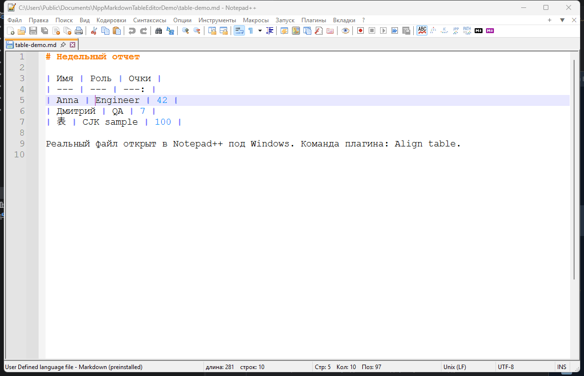Copy selection with the Copy icon
This screenshot has width=584, height=376.
click(105, 31)
